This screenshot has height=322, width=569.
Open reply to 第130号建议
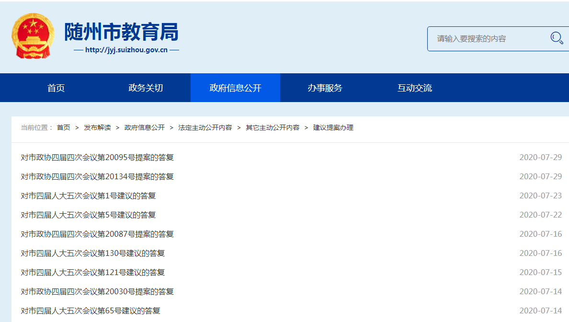[x=93, y=253]
